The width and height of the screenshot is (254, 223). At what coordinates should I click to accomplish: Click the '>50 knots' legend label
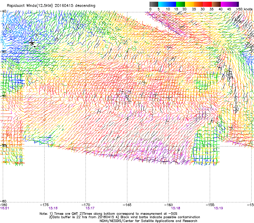tap(244, 9)
